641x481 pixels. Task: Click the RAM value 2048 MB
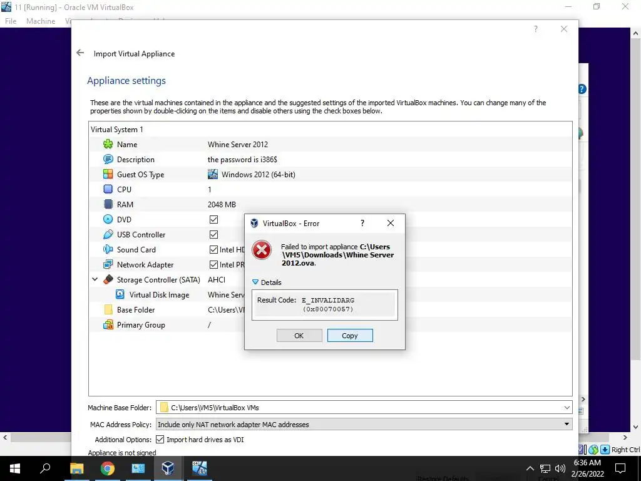pyautogui.click(x=222, y=205)
